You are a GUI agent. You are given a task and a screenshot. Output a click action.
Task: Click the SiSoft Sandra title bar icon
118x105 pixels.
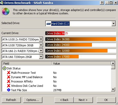[2, 3]
